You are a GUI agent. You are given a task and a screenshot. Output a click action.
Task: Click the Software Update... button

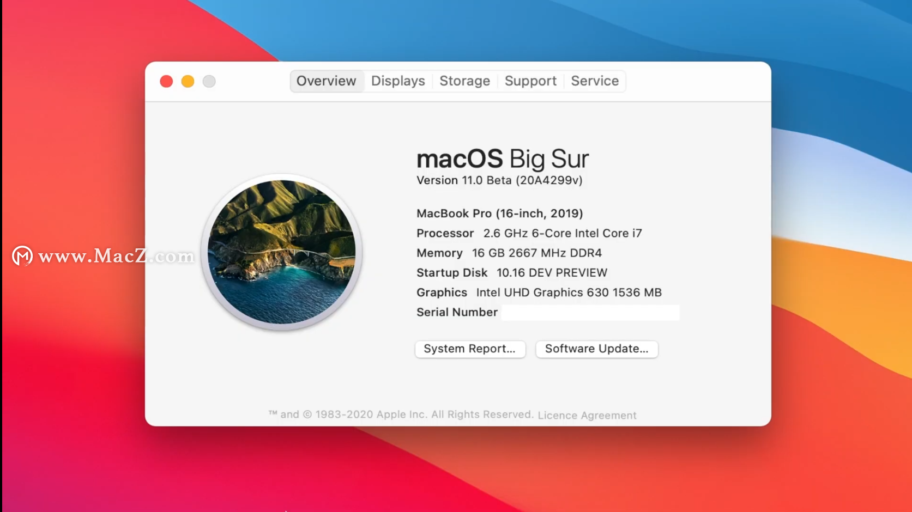[597, 349]
